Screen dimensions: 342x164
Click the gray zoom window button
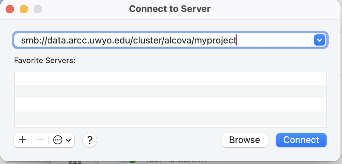pos(37,9)
